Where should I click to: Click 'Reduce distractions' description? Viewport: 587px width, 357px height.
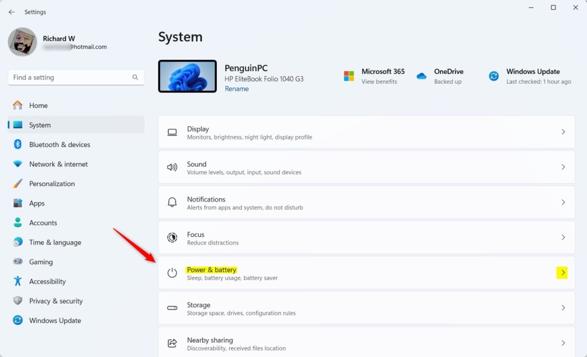(x=213, y=243)
